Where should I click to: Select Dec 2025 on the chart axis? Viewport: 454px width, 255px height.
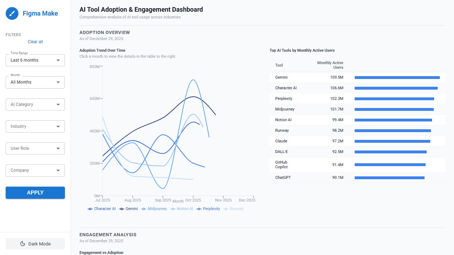pyautogui.click(x=247, y=200)
